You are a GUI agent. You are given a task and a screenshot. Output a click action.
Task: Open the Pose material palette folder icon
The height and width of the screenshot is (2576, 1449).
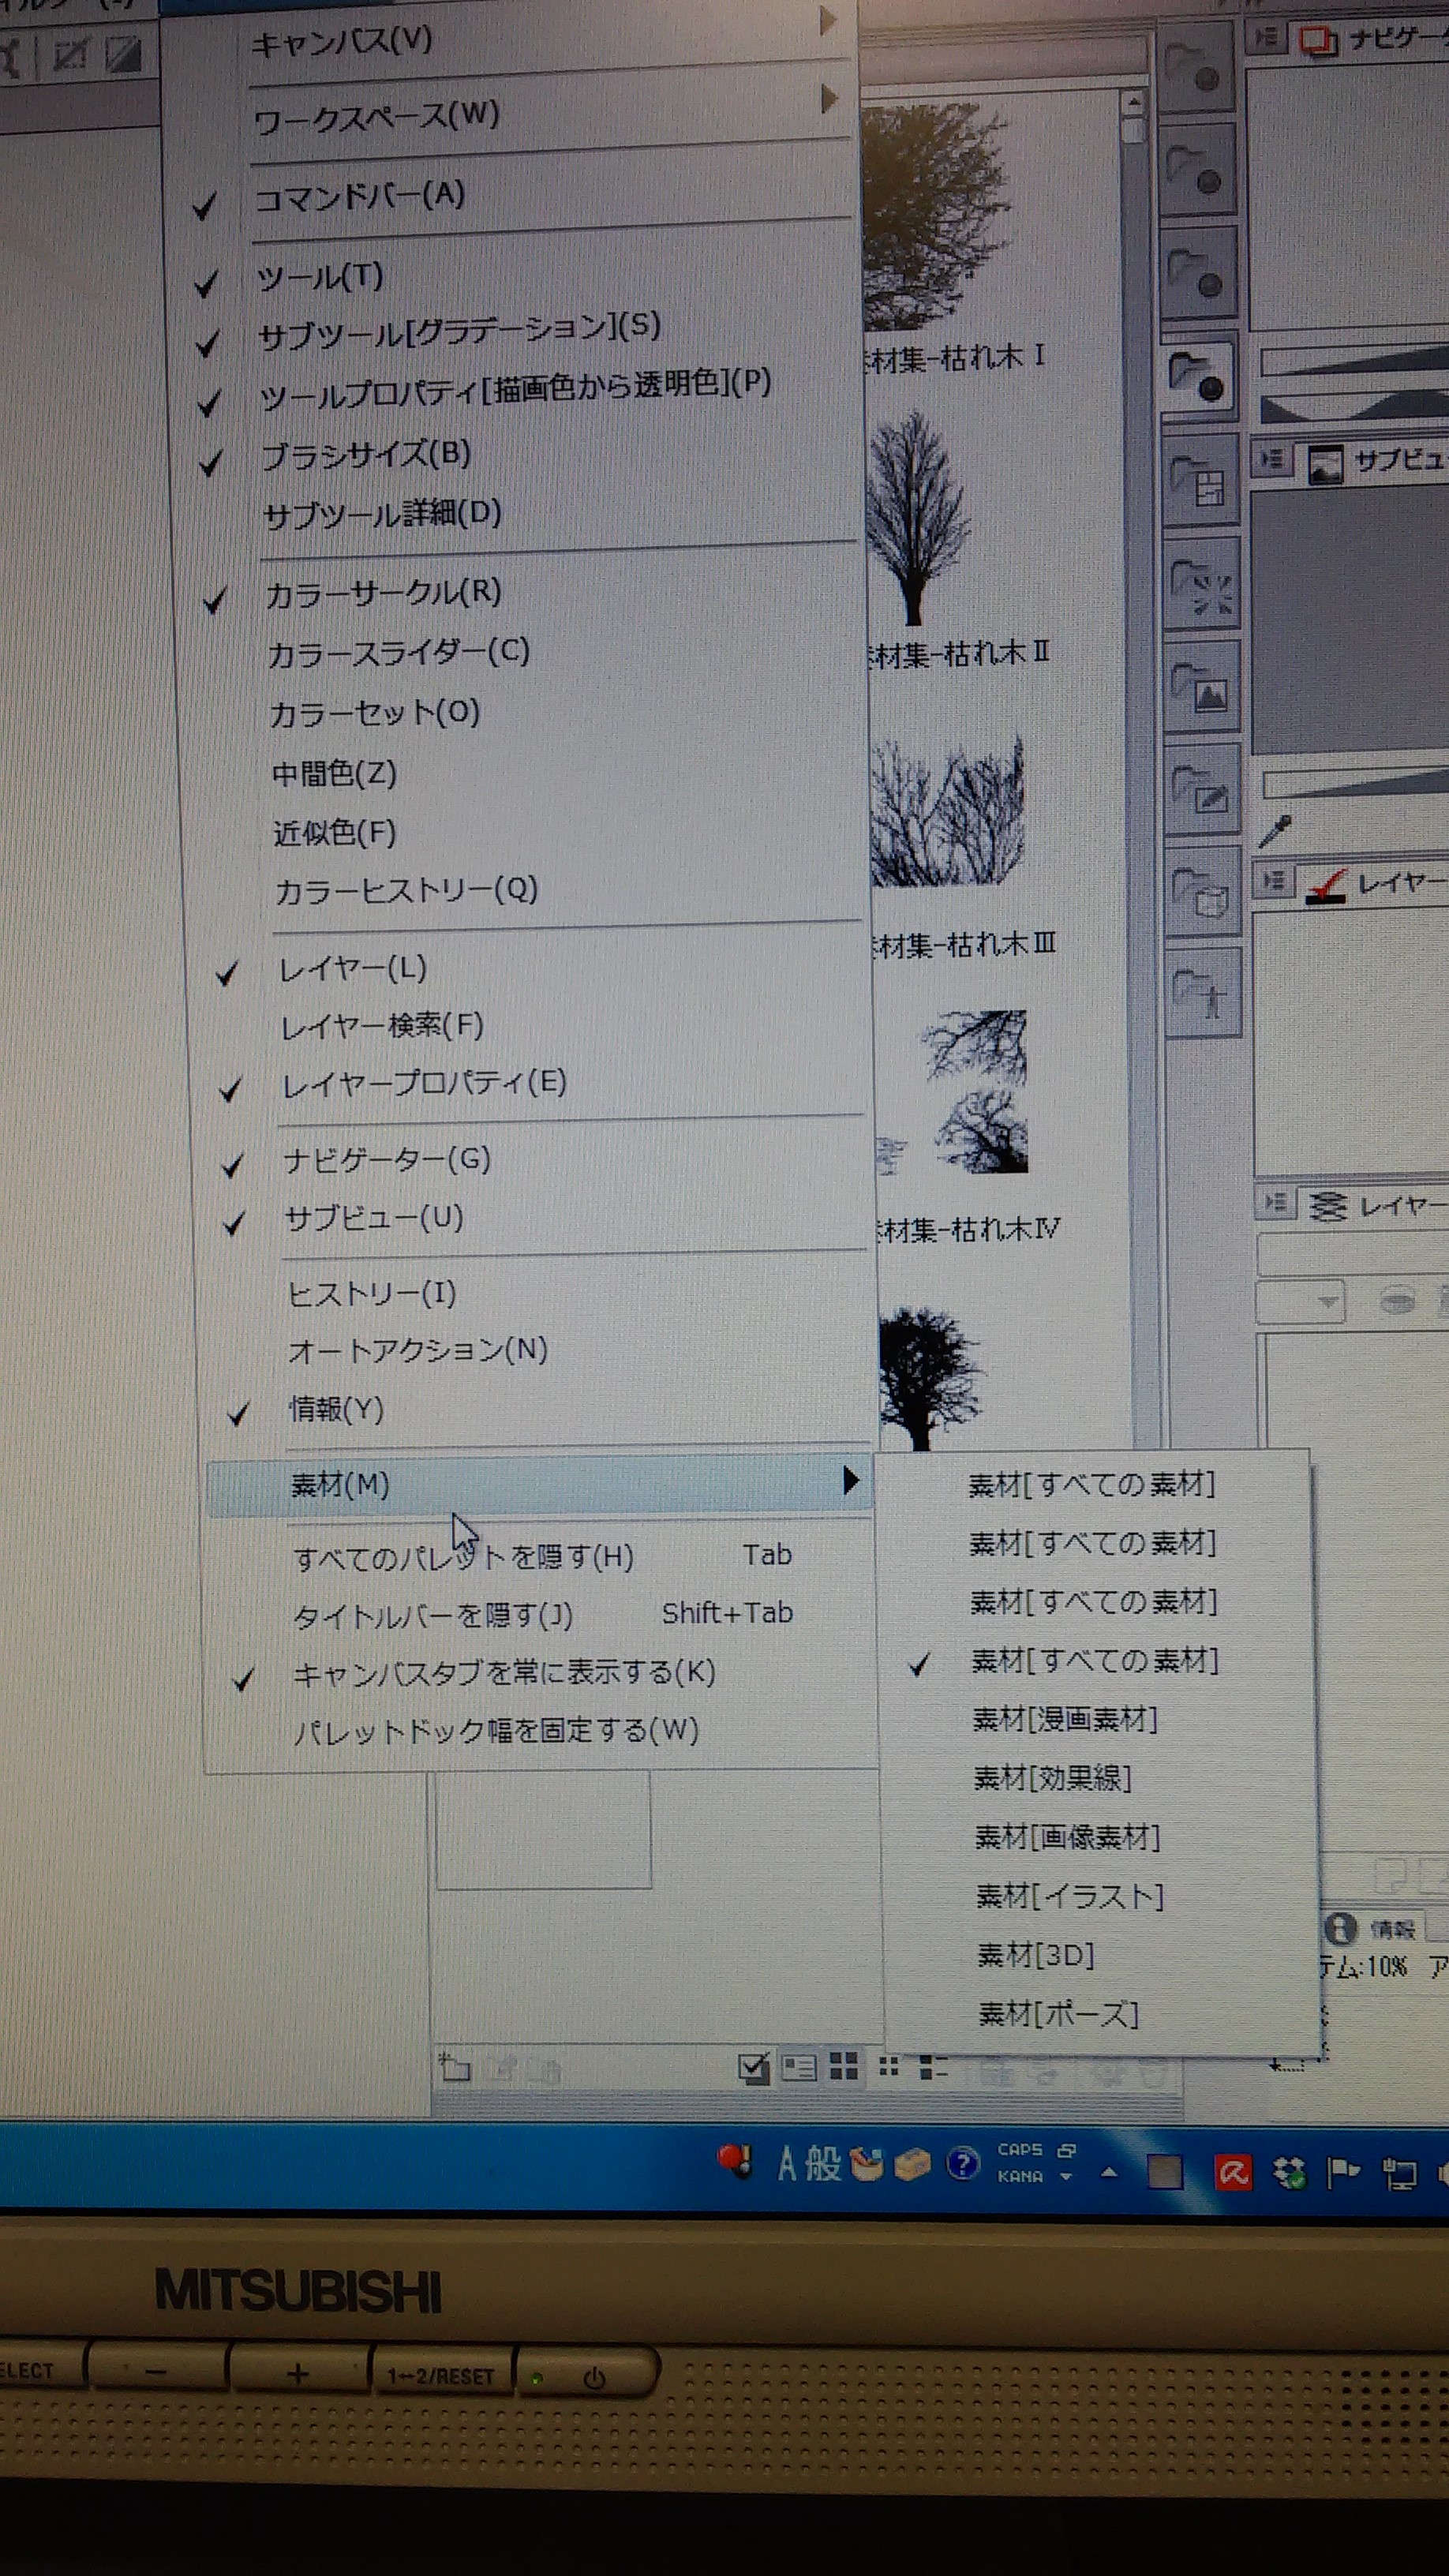point(1206,994)
